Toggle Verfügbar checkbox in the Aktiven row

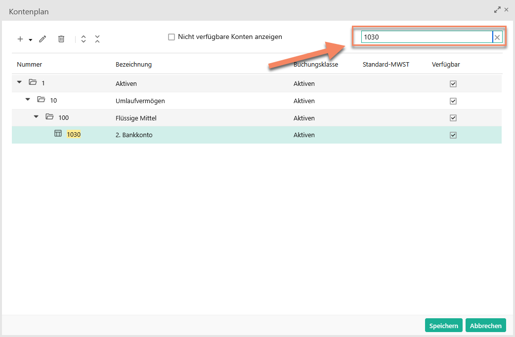pos(453,84)
